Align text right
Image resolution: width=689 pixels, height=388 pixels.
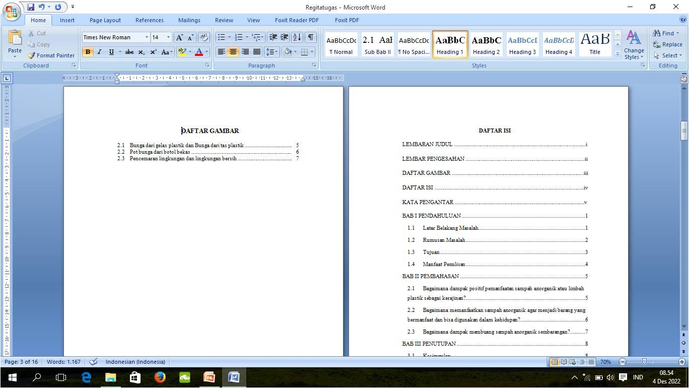coord(245,52)
